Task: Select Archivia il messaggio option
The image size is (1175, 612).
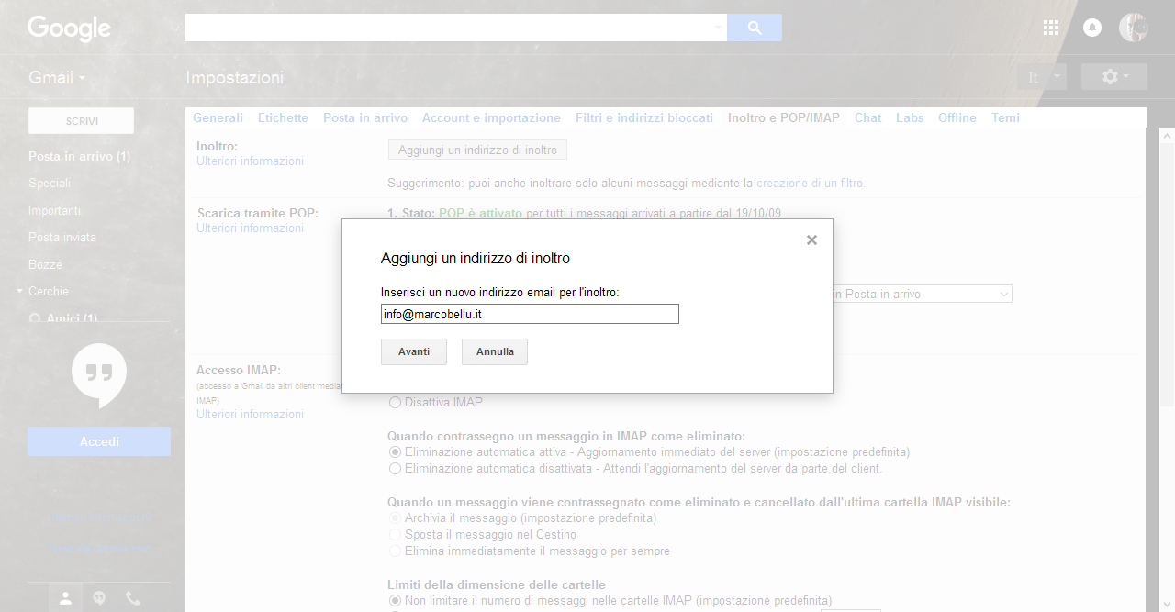Action: [396, 517]
